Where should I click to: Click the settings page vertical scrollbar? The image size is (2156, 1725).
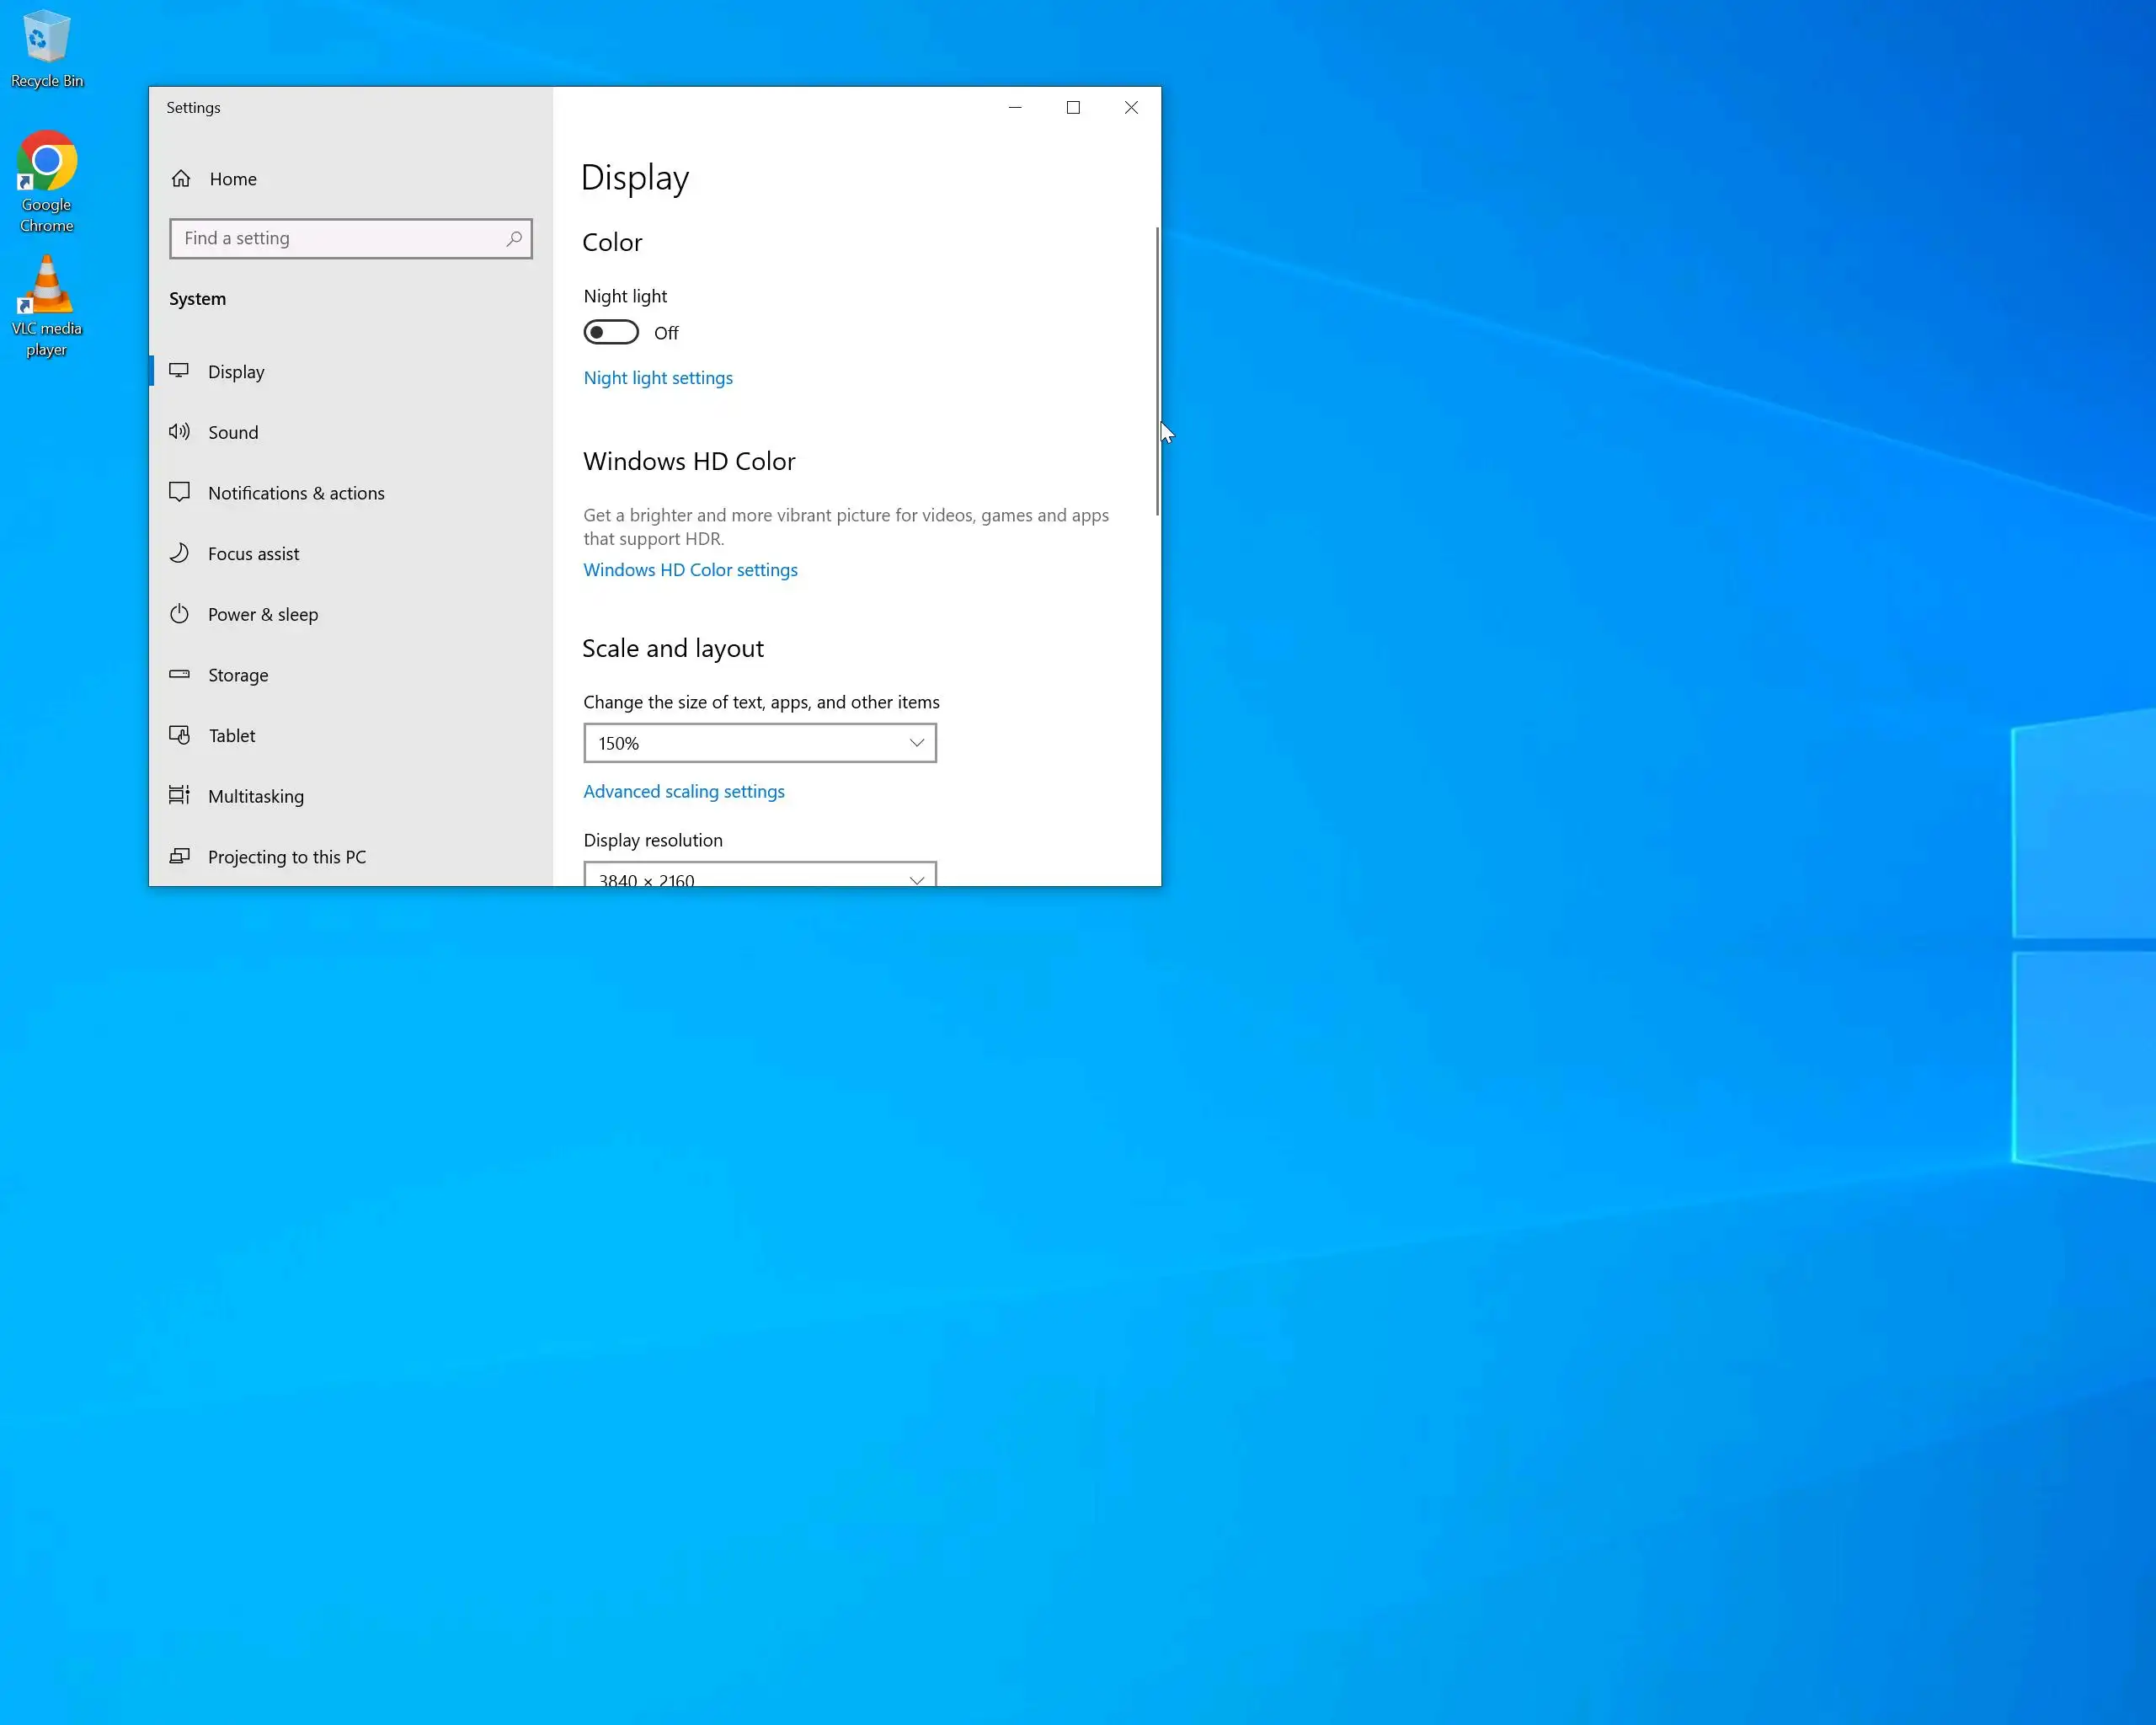click(x=1157, y=371)
